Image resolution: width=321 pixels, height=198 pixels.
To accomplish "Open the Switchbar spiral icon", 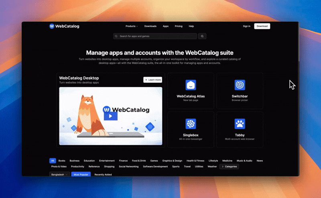I will point(240,85).
